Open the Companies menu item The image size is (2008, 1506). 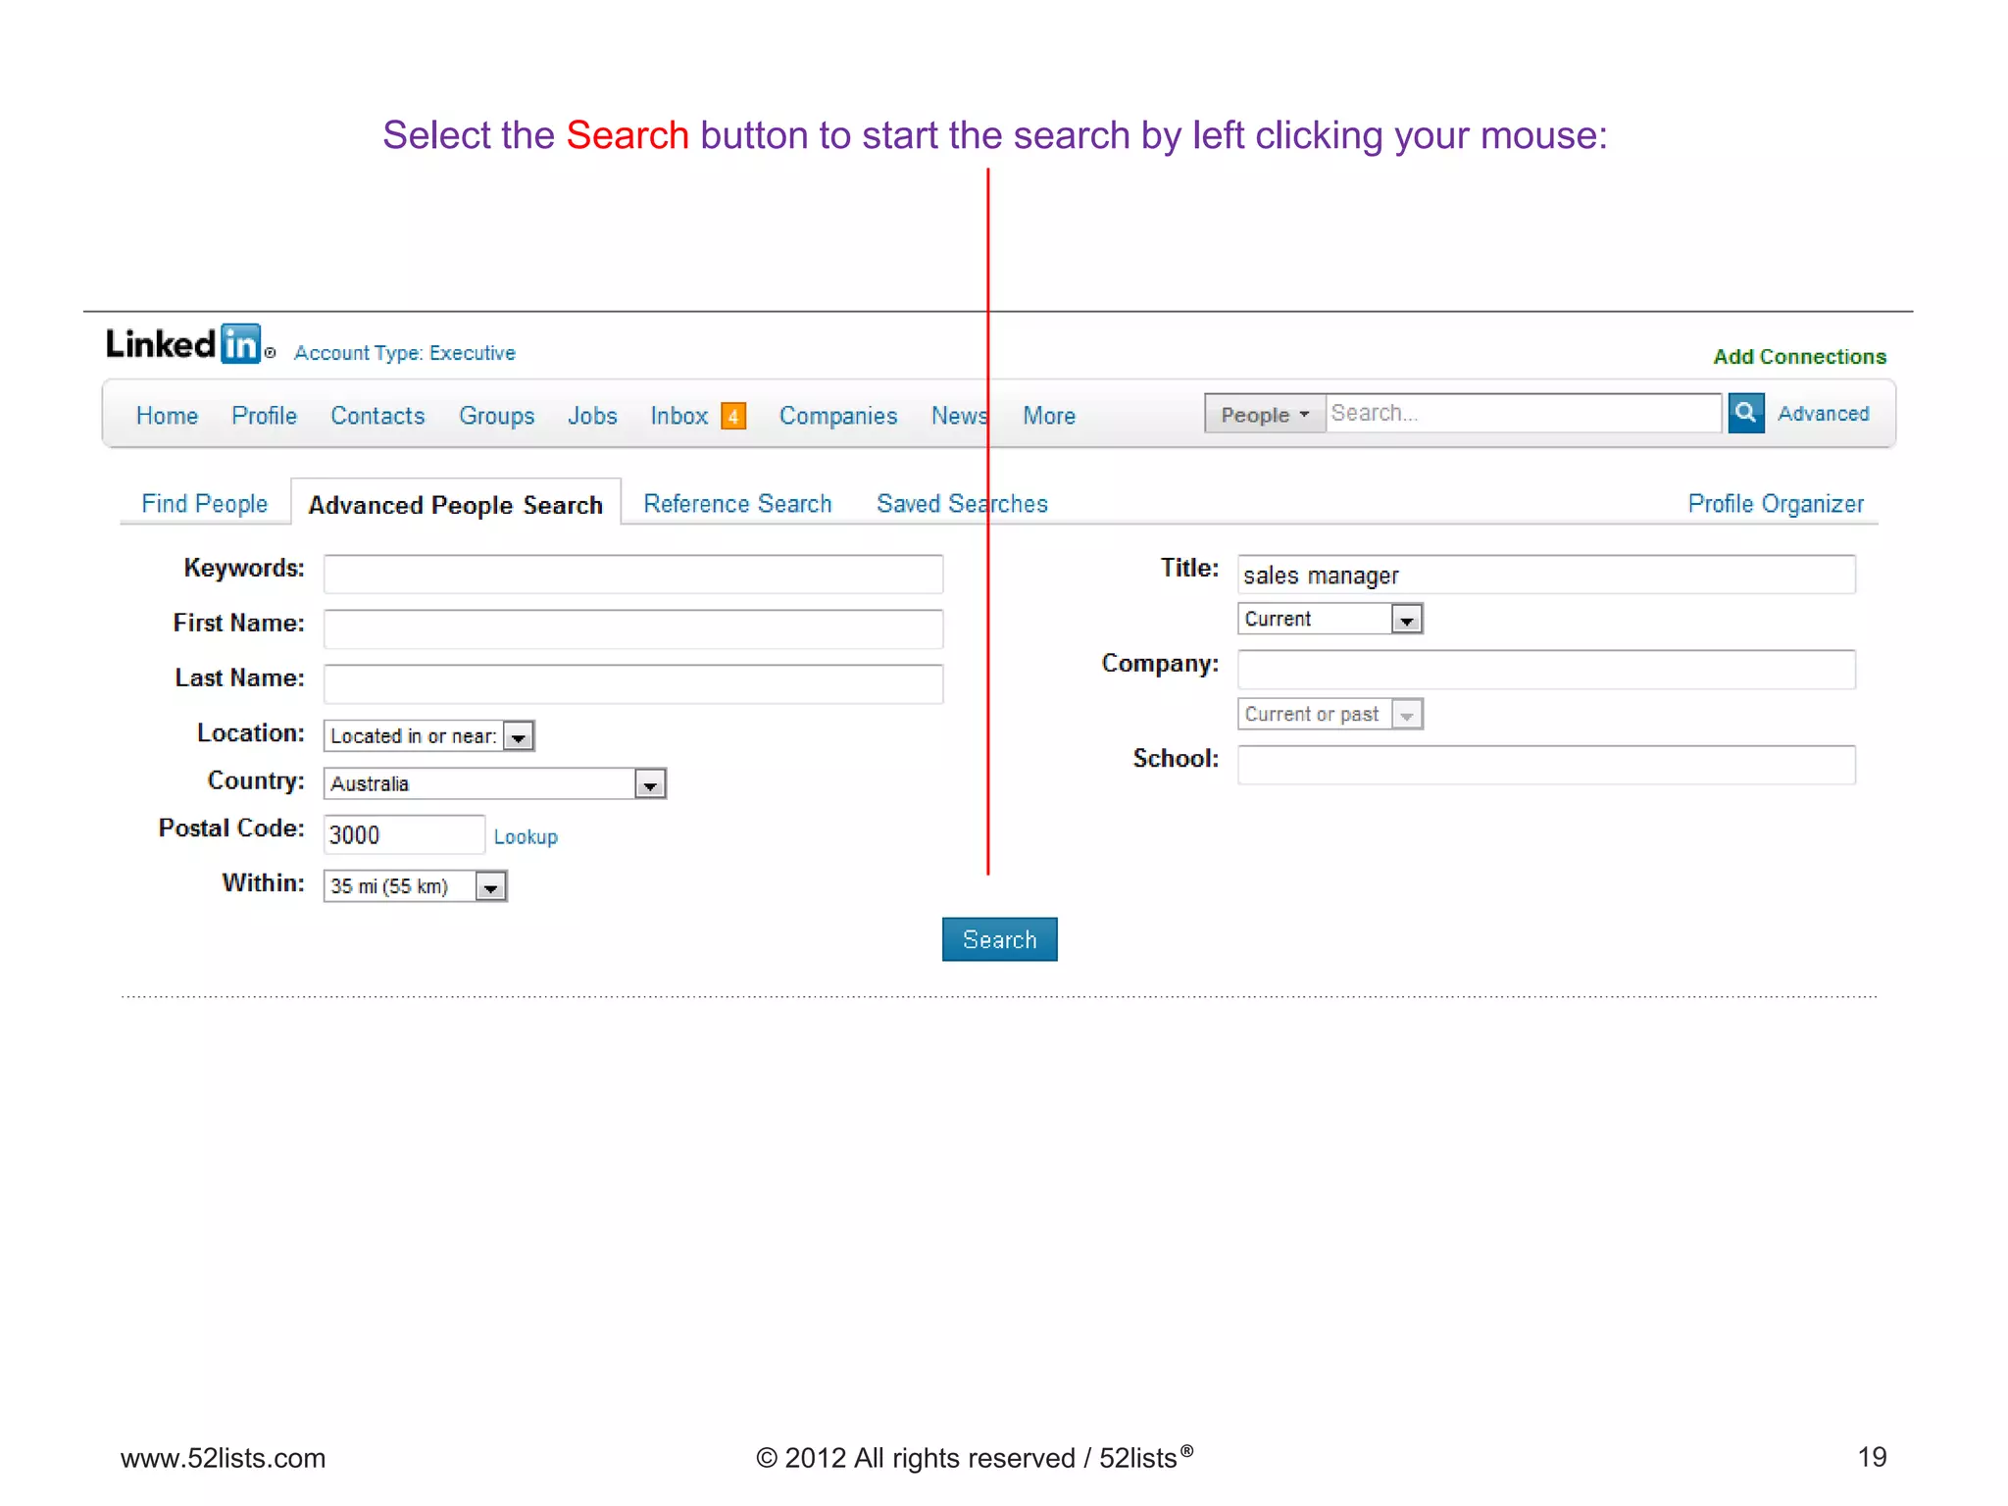(837, 416)
